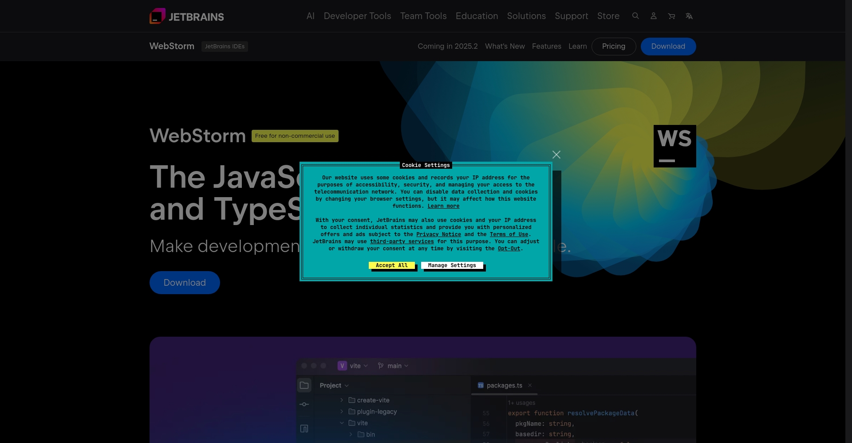Expand the create-vite folder

coord(342,400)
